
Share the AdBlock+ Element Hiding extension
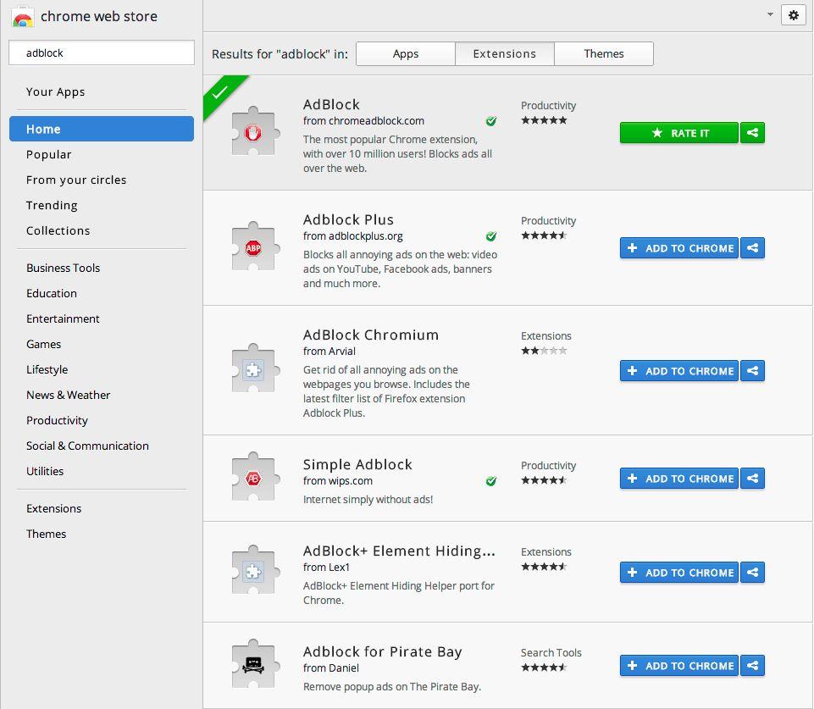click(752, 573)
